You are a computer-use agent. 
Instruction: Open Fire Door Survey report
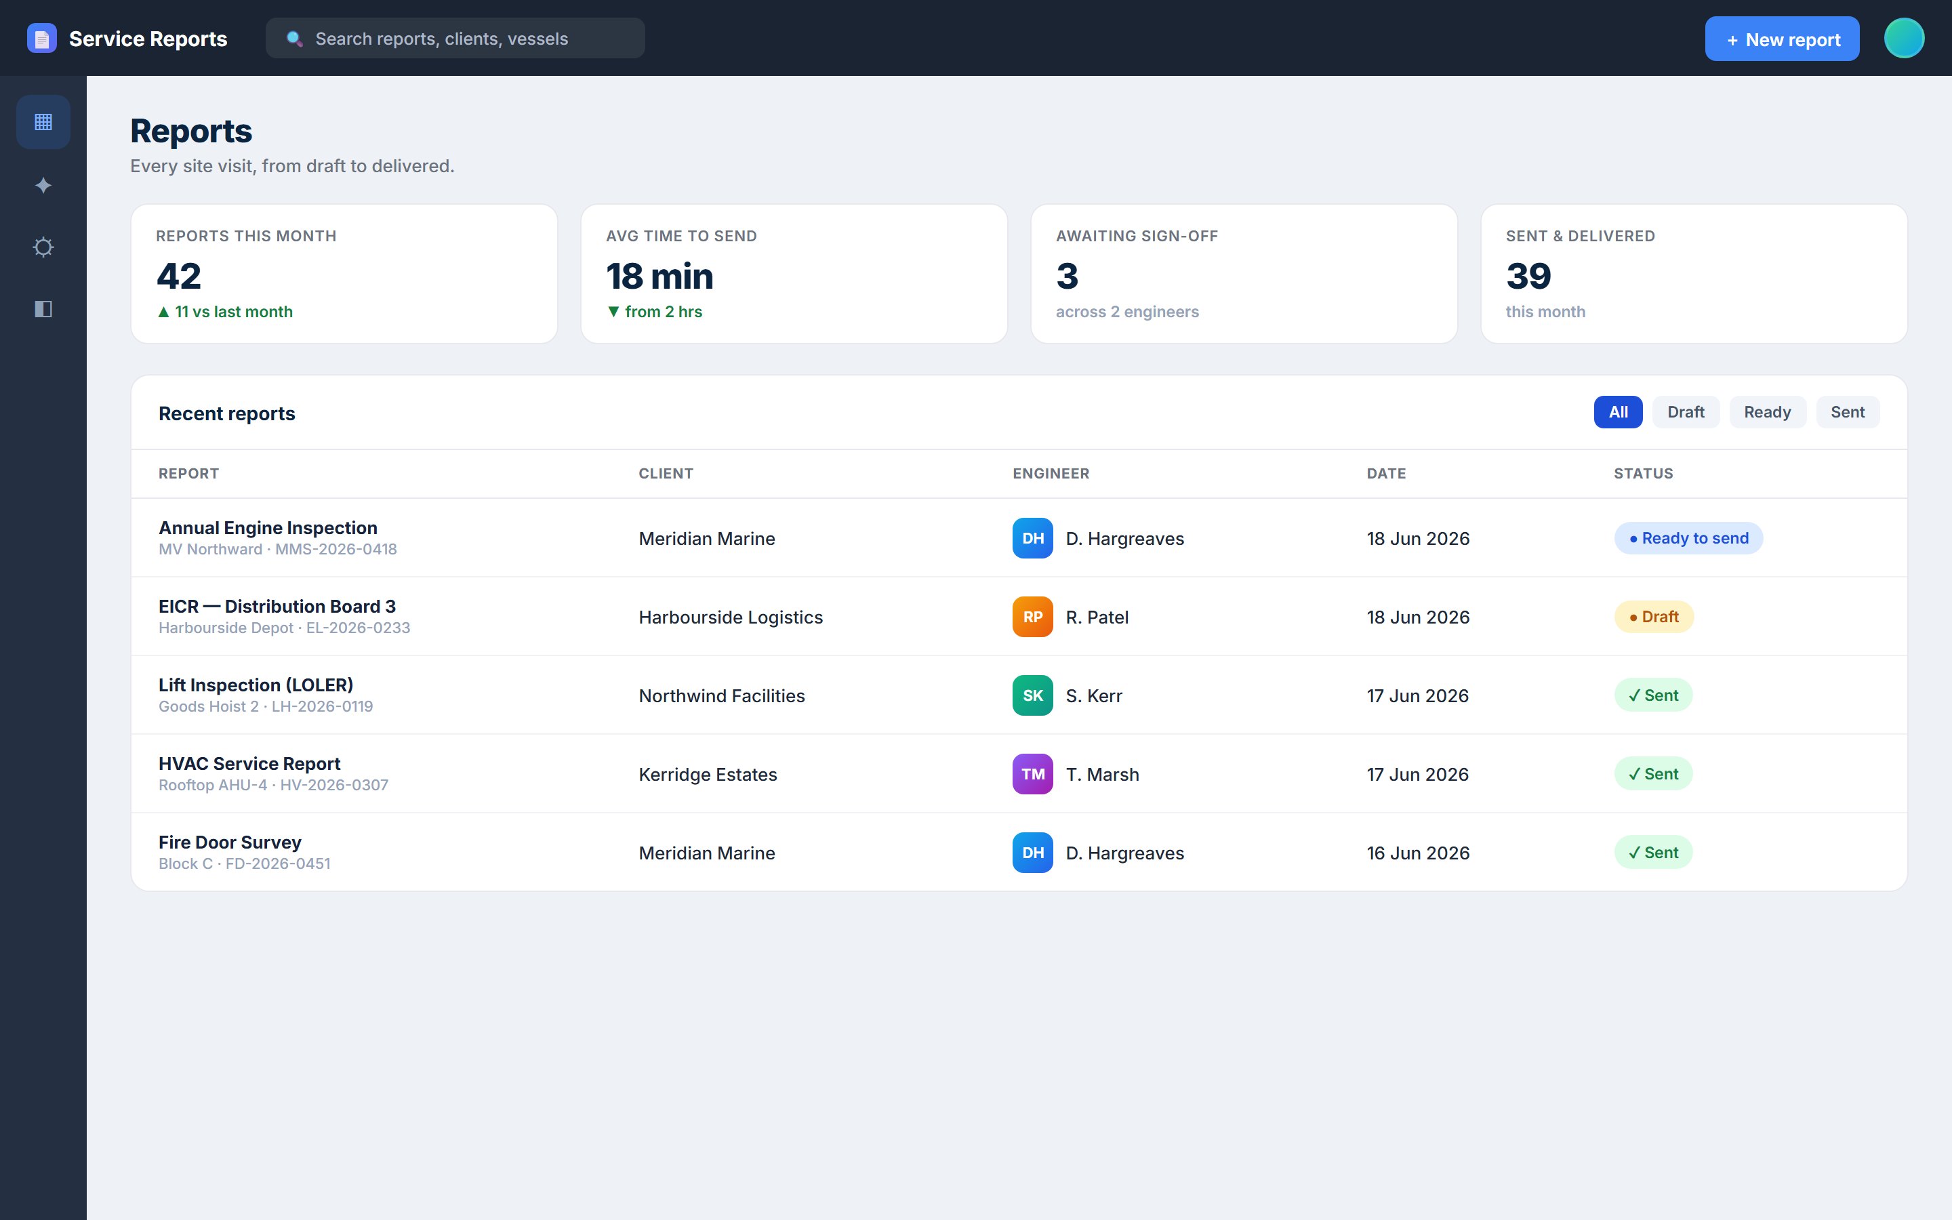[230, 842]
